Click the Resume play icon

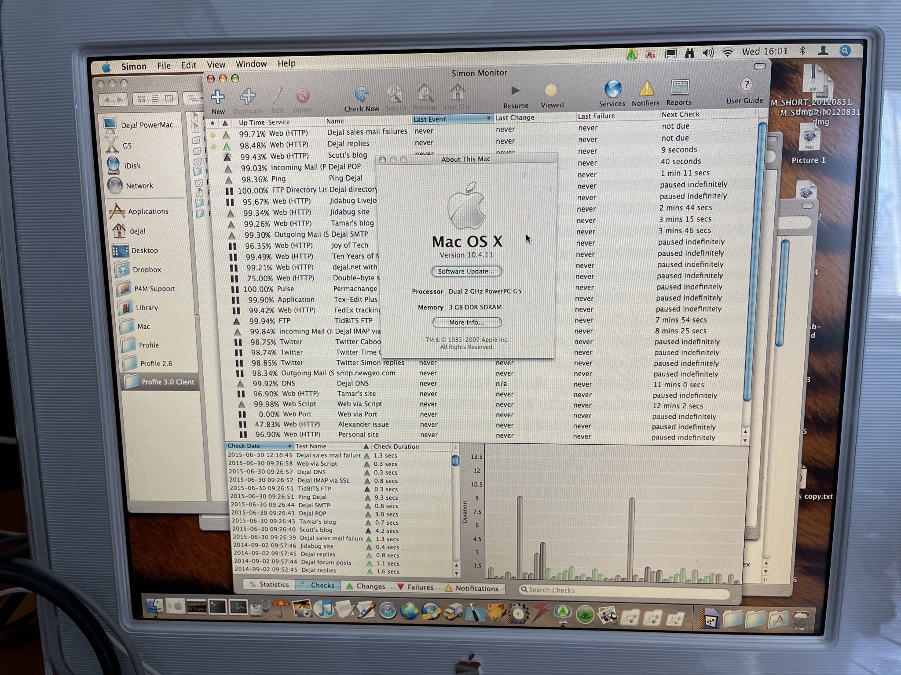click(x=515, y=91)
